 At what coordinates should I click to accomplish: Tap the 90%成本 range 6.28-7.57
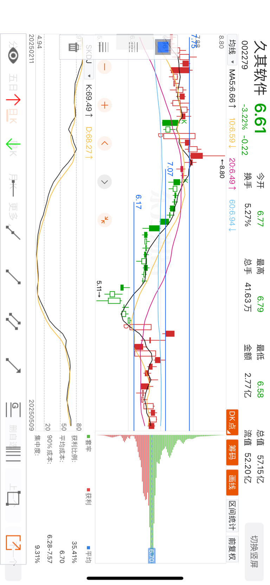(x=50, y=549)
